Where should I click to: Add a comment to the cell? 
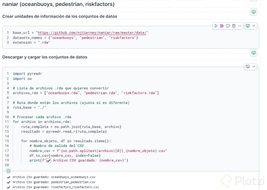coord(228,26)
